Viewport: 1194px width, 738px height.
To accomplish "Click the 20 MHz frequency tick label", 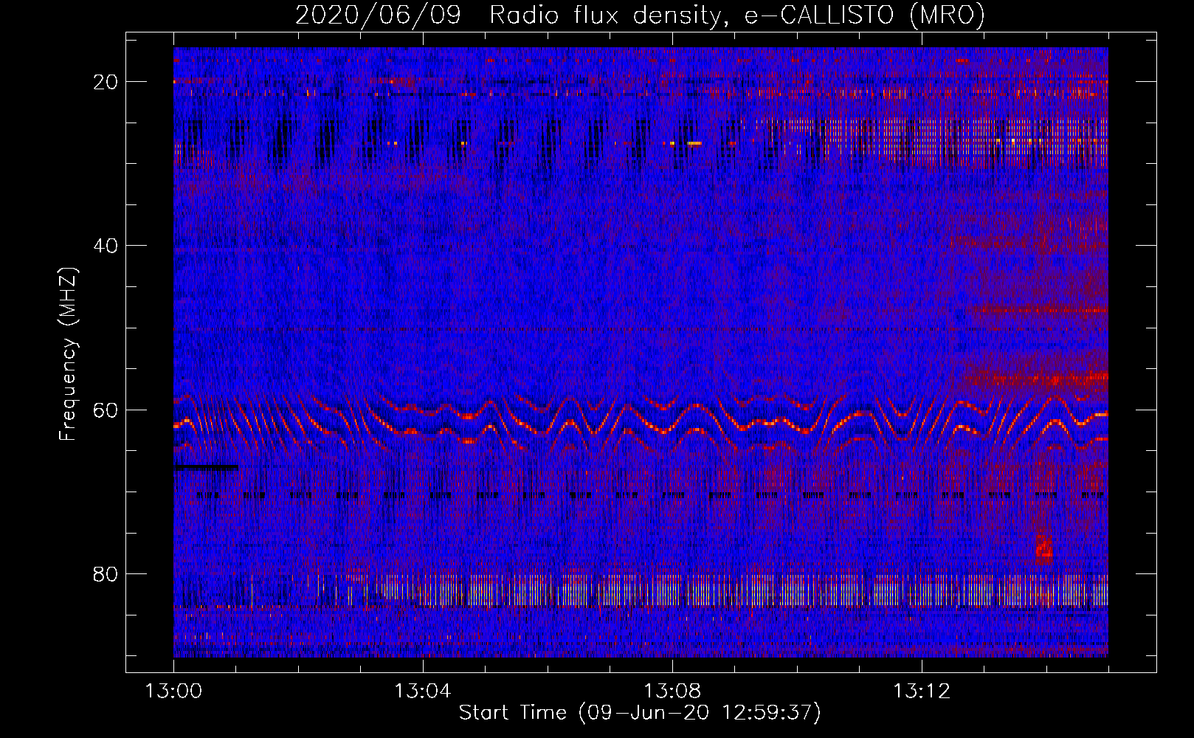I will coord(106,81).
